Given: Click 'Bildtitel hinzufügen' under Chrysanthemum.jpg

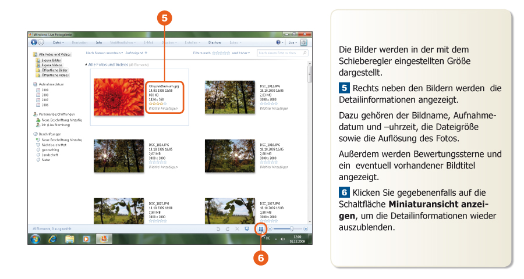Looking at the screenshot, I should coord(161,109).
